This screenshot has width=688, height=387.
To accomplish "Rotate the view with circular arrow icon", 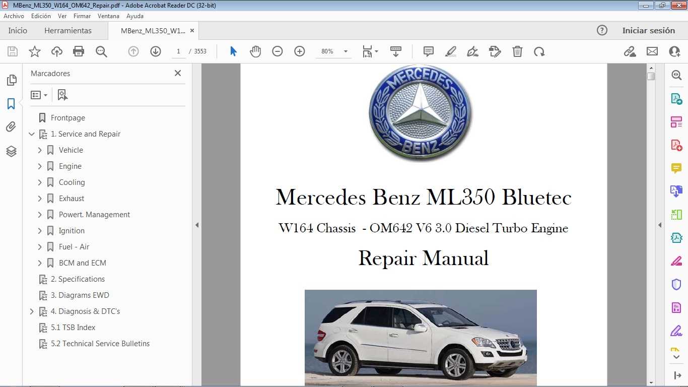I will coord(539,51).
